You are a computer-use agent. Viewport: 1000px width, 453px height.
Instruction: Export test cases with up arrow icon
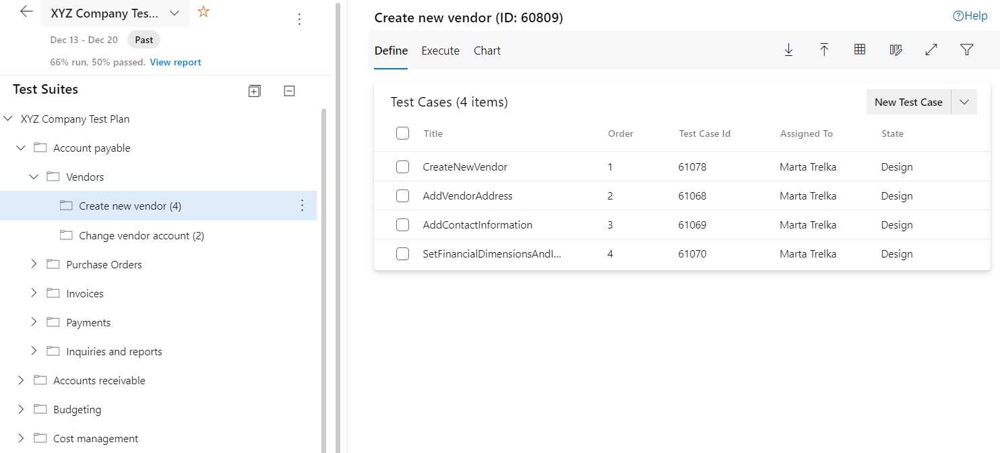tap(824, 50)
